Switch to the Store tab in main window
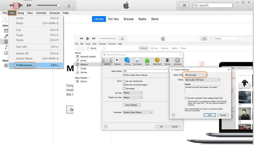 point(155,19)
